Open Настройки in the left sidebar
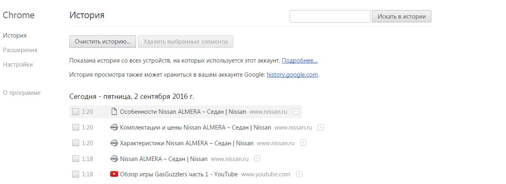The height and width of the screenshot is (184, 506). (x=18, y=65)
